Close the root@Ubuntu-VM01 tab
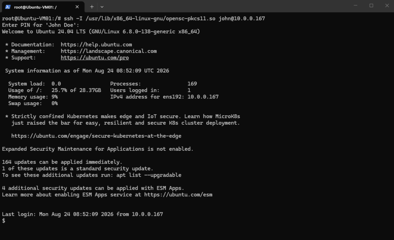The image size is (394, 240). coord(77,7)
